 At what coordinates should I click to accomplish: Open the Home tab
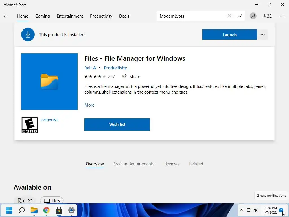pyautogui.click(x=23, y=16)
